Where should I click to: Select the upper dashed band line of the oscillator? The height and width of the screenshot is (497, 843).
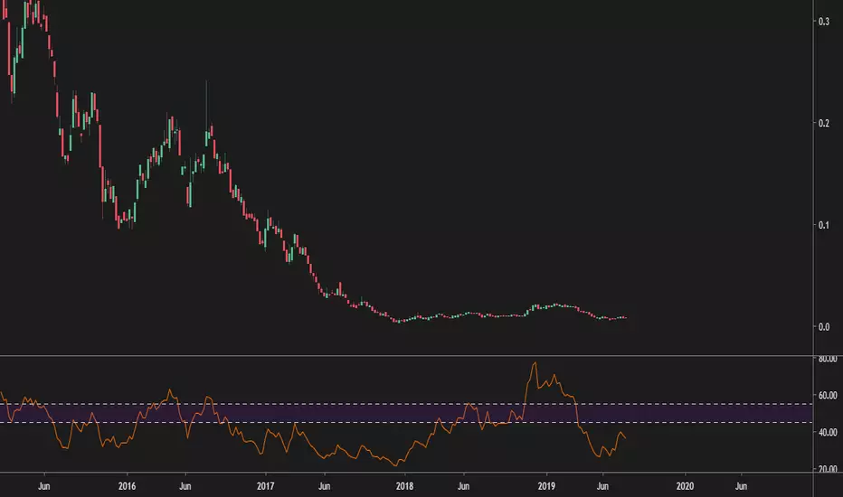[x=406, y=404]
